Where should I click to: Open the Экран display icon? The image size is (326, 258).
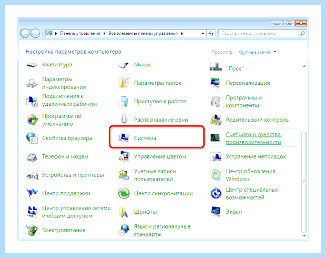tap(216, 212)
